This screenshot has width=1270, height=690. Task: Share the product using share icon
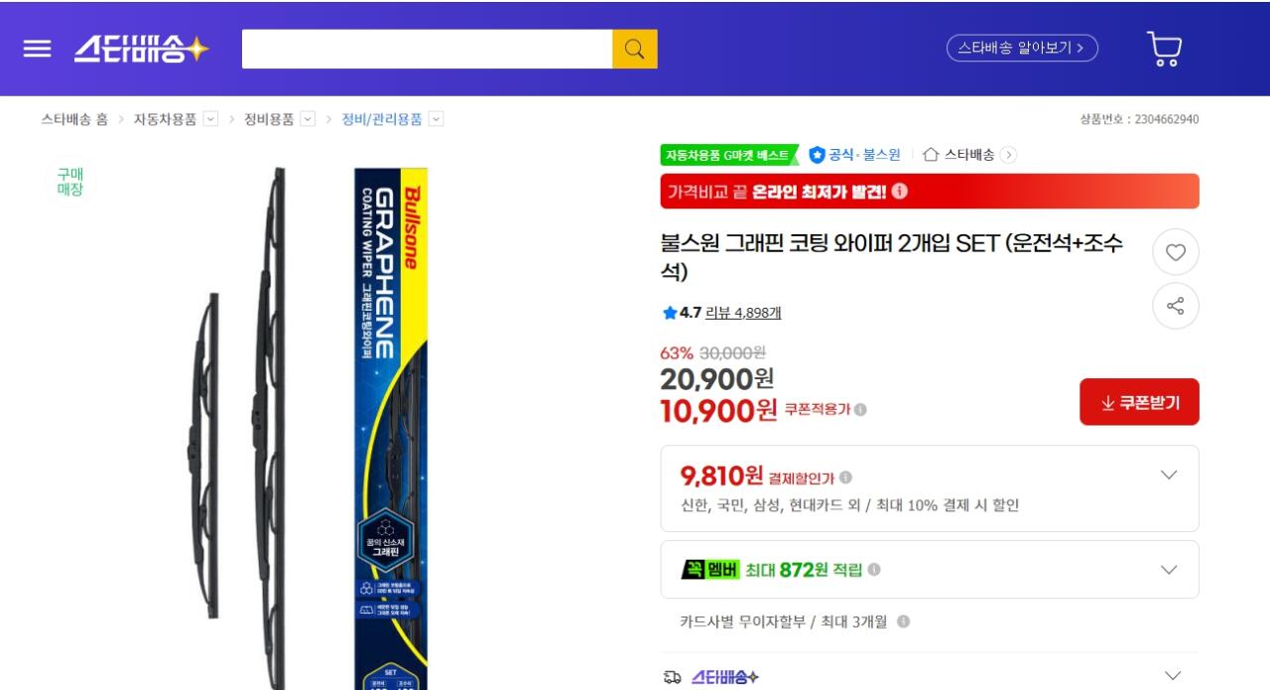point(1176,306)
